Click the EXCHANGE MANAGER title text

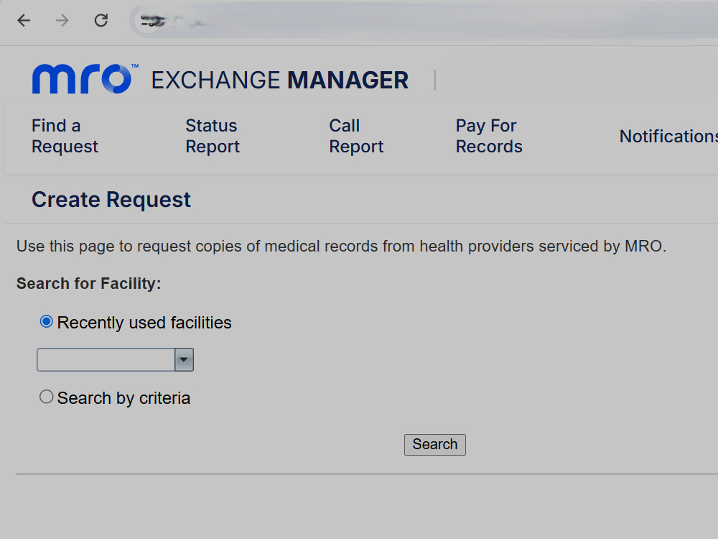[x=280, y=80]
